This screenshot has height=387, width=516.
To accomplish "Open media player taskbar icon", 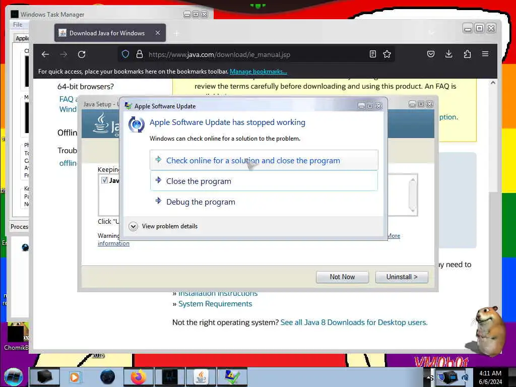I will pos(75,377).
